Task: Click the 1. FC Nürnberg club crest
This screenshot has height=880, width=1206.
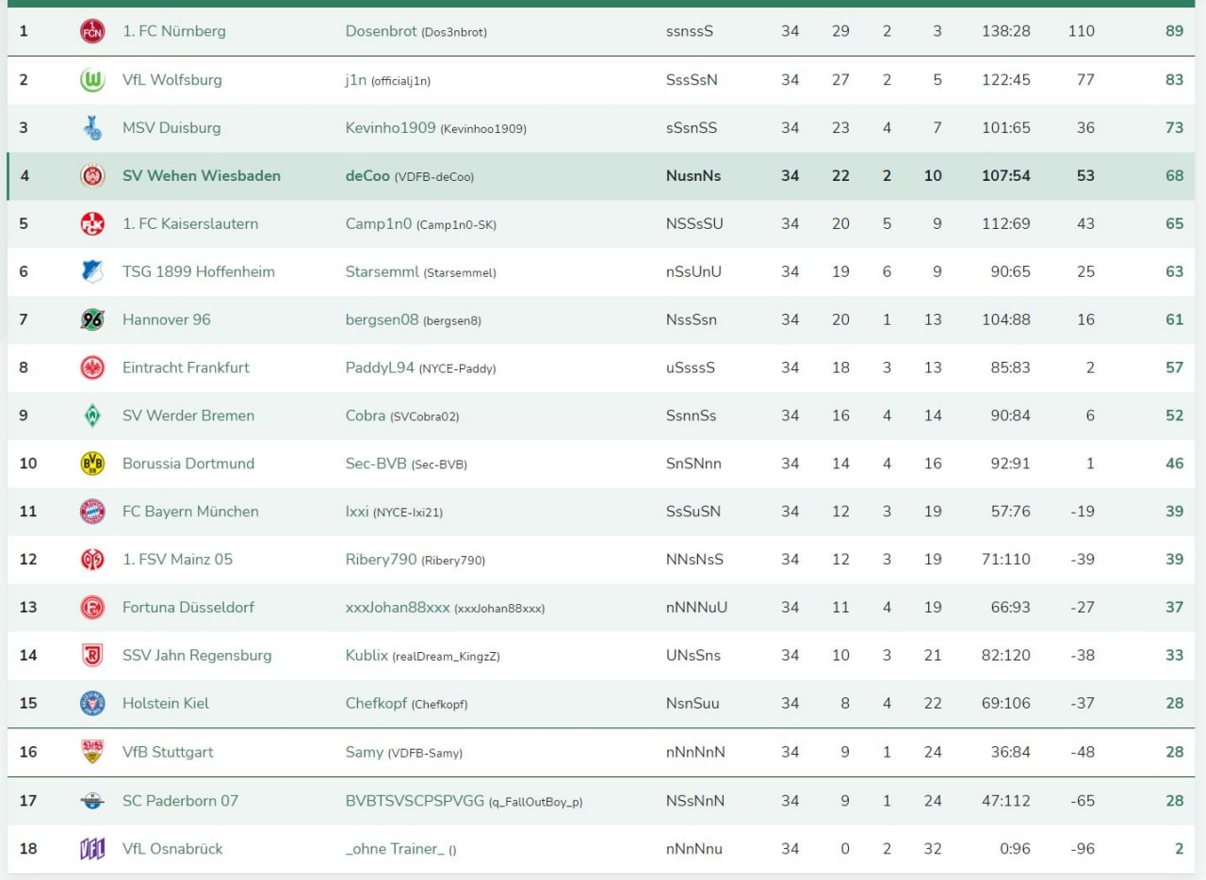Action: pos(92,31)
